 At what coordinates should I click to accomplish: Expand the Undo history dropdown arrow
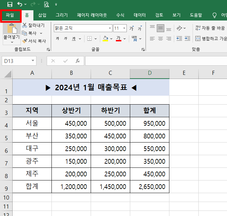[26, 4]
